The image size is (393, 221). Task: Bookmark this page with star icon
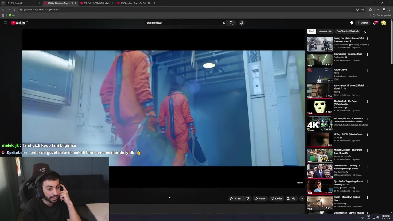[363, 10]
